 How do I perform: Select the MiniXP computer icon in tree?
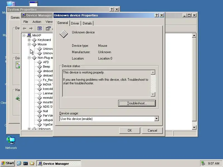[29, 35]
